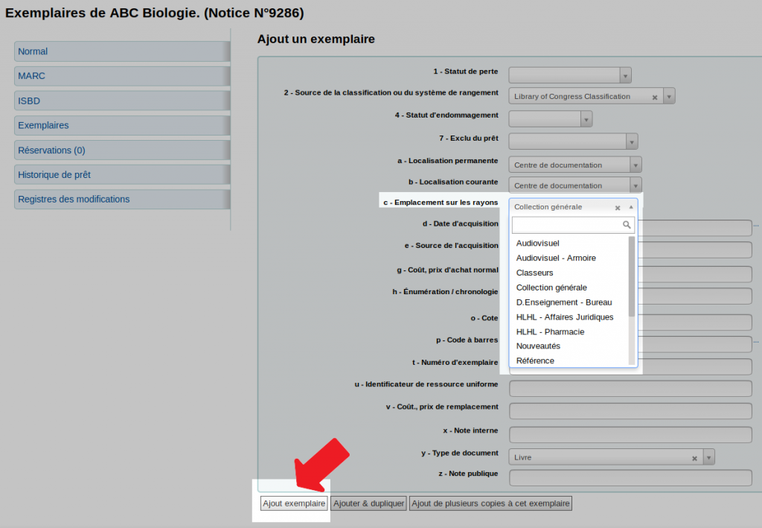Switch to the MARC tab
The width and height of the screenshot is (762, 528).
pyautogui.click(x=122, y=76)
